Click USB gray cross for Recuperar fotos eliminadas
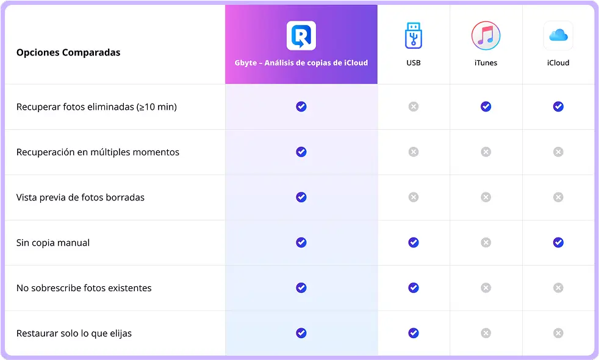The image size is (599, 360). tap(414, 107)
